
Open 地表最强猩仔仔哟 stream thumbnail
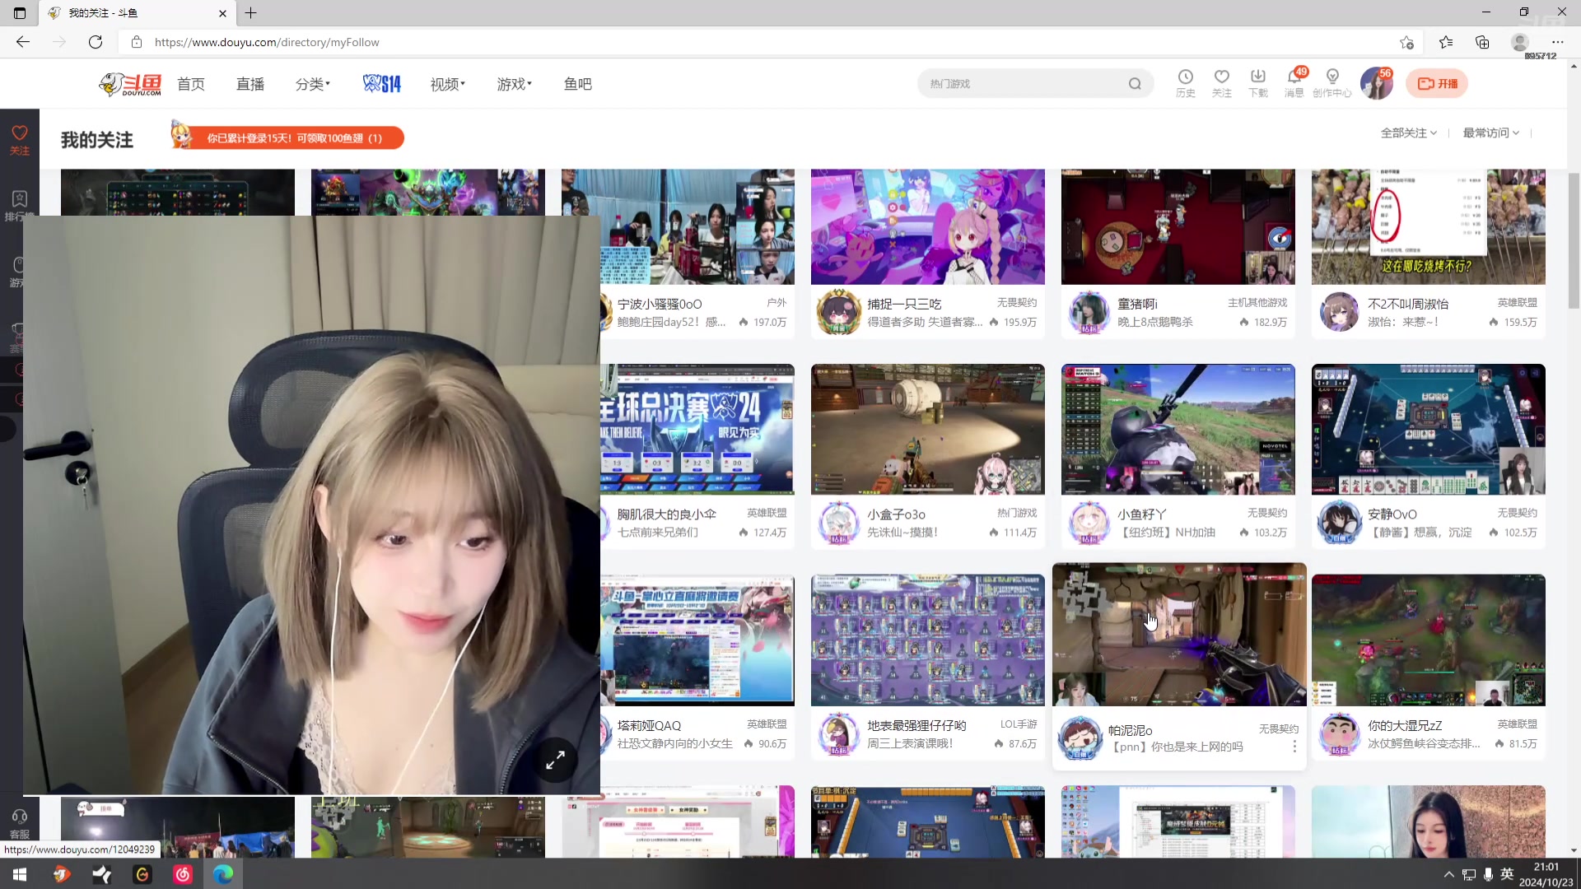click(927, 640)
